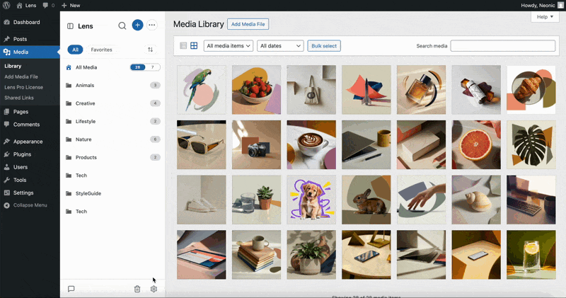This screenshot has width=566, height=298.
Task: Select the All filter pill
Action: pos(75,50)
